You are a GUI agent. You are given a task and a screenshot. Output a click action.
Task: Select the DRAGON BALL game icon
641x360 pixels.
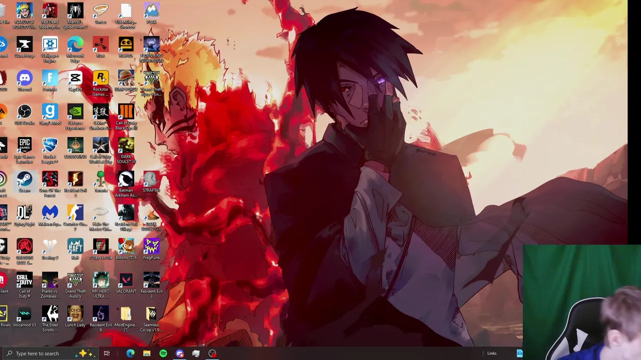[25, 251]
